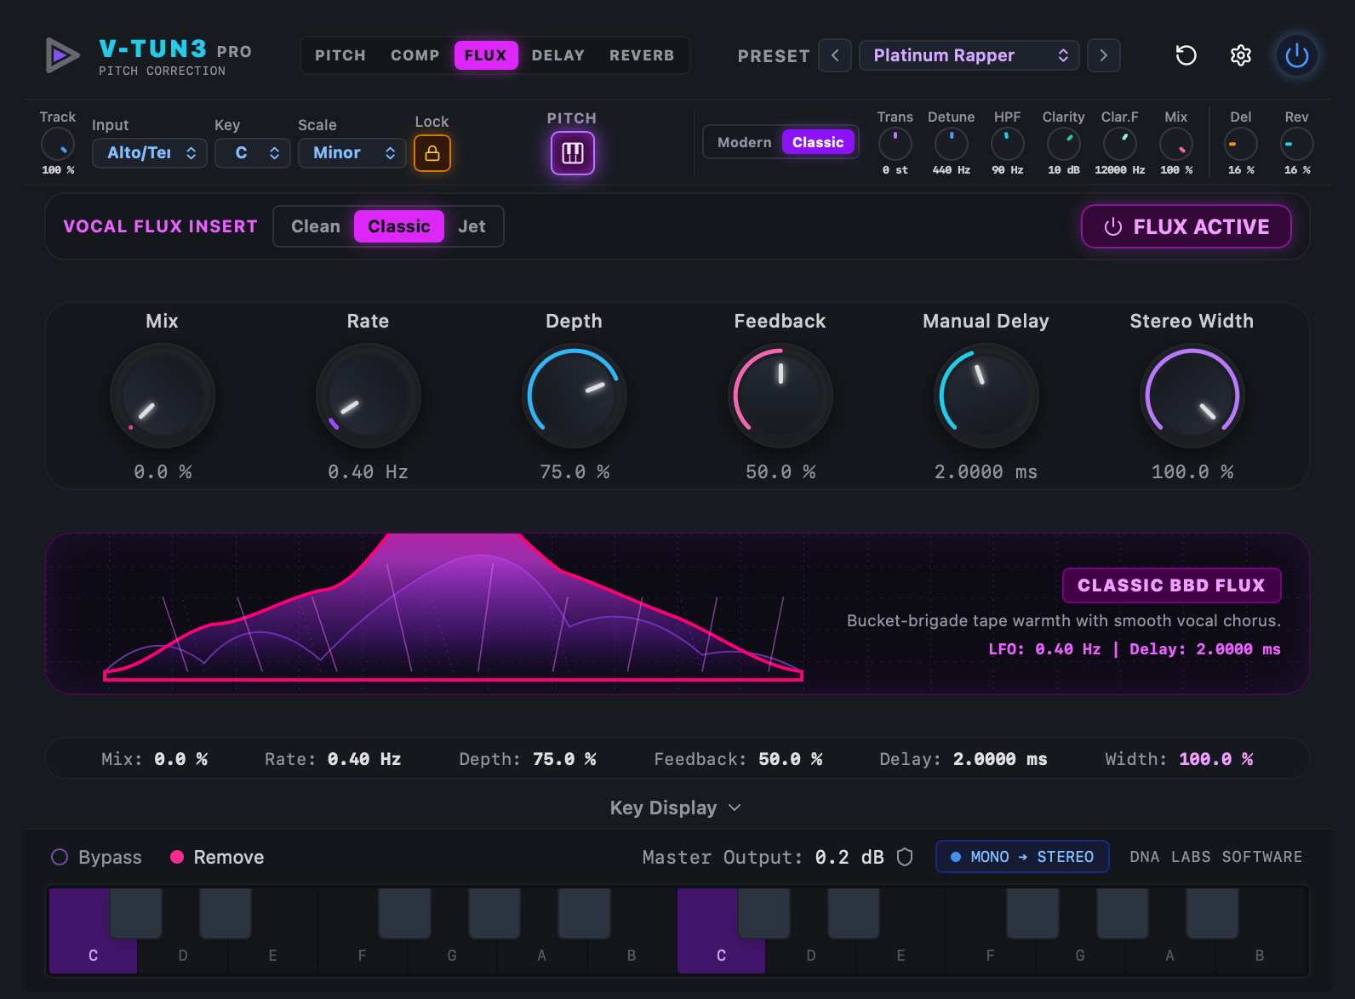1355x999 pixels.
Task: Enable the Bypass radio option
Action: [96, 857]
